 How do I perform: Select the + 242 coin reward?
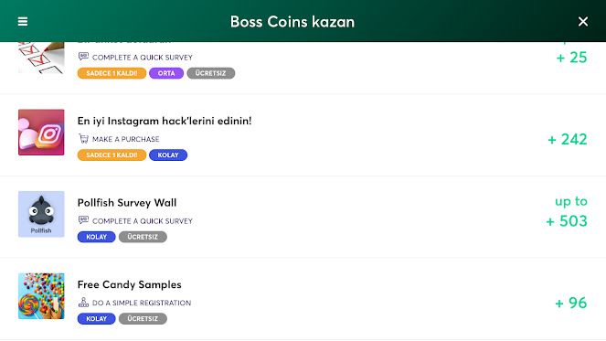568,139
